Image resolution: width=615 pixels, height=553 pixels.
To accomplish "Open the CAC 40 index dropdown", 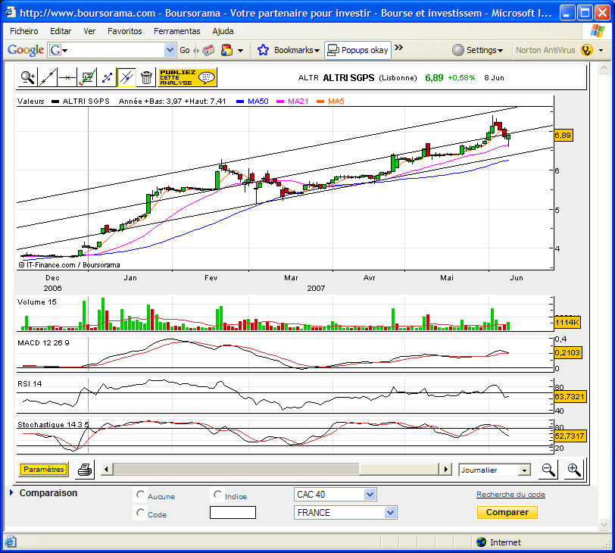I will (336, 495).
